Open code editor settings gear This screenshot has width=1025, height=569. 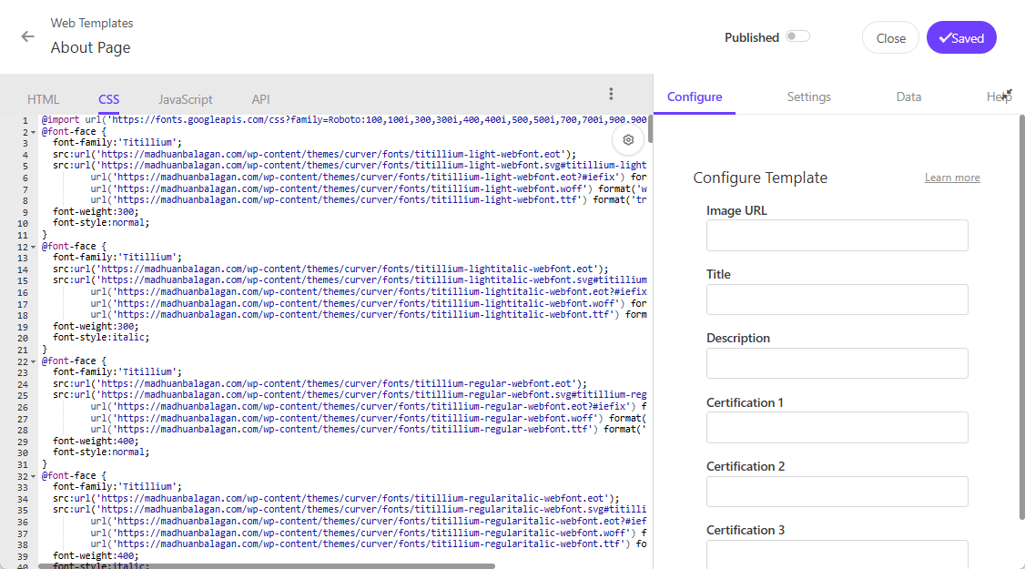[628, 139]
